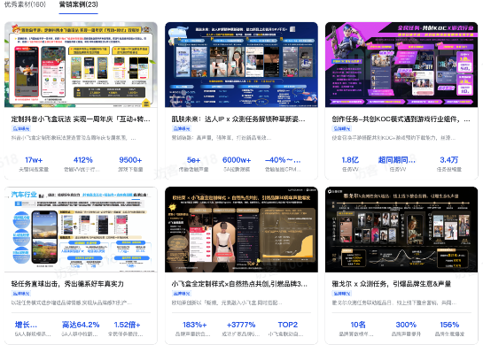Open the 汽车行业 case thumbnail
Viewport: 483px width, 345px height.
(x=81, y=229)
